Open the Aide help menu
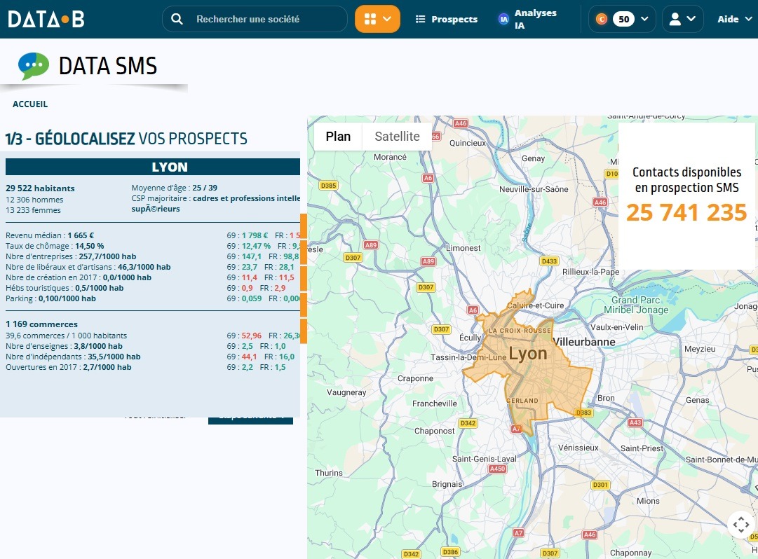The height and width of the screenshot is (559, 758). point(735,20)
